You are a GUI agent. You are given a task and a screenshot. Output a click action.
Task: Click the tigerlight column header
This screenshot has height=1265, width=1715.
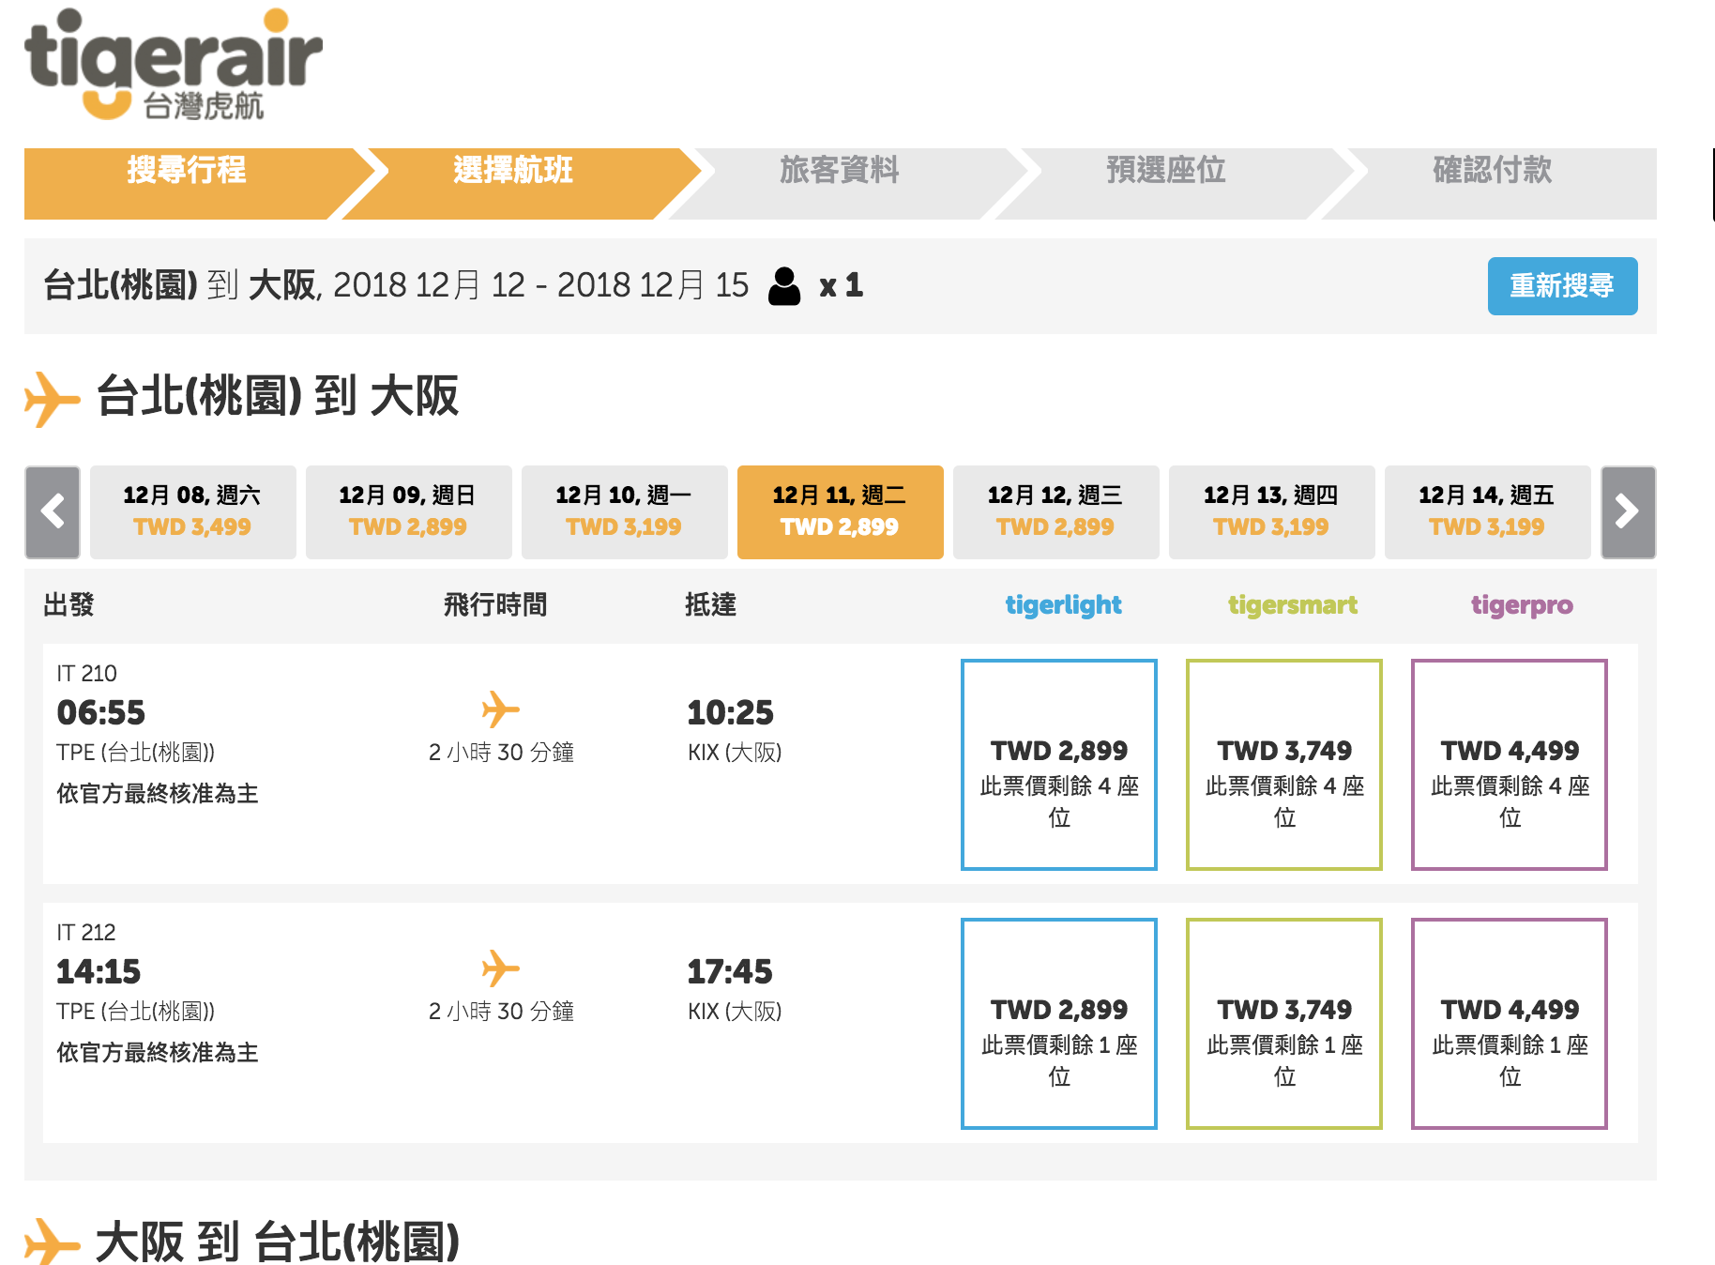[x=1064, y=606]
